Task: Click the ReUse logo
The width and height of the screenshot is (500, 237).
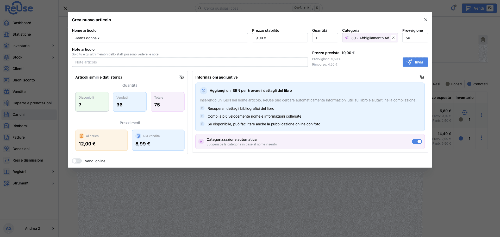Action: point(19,8)
